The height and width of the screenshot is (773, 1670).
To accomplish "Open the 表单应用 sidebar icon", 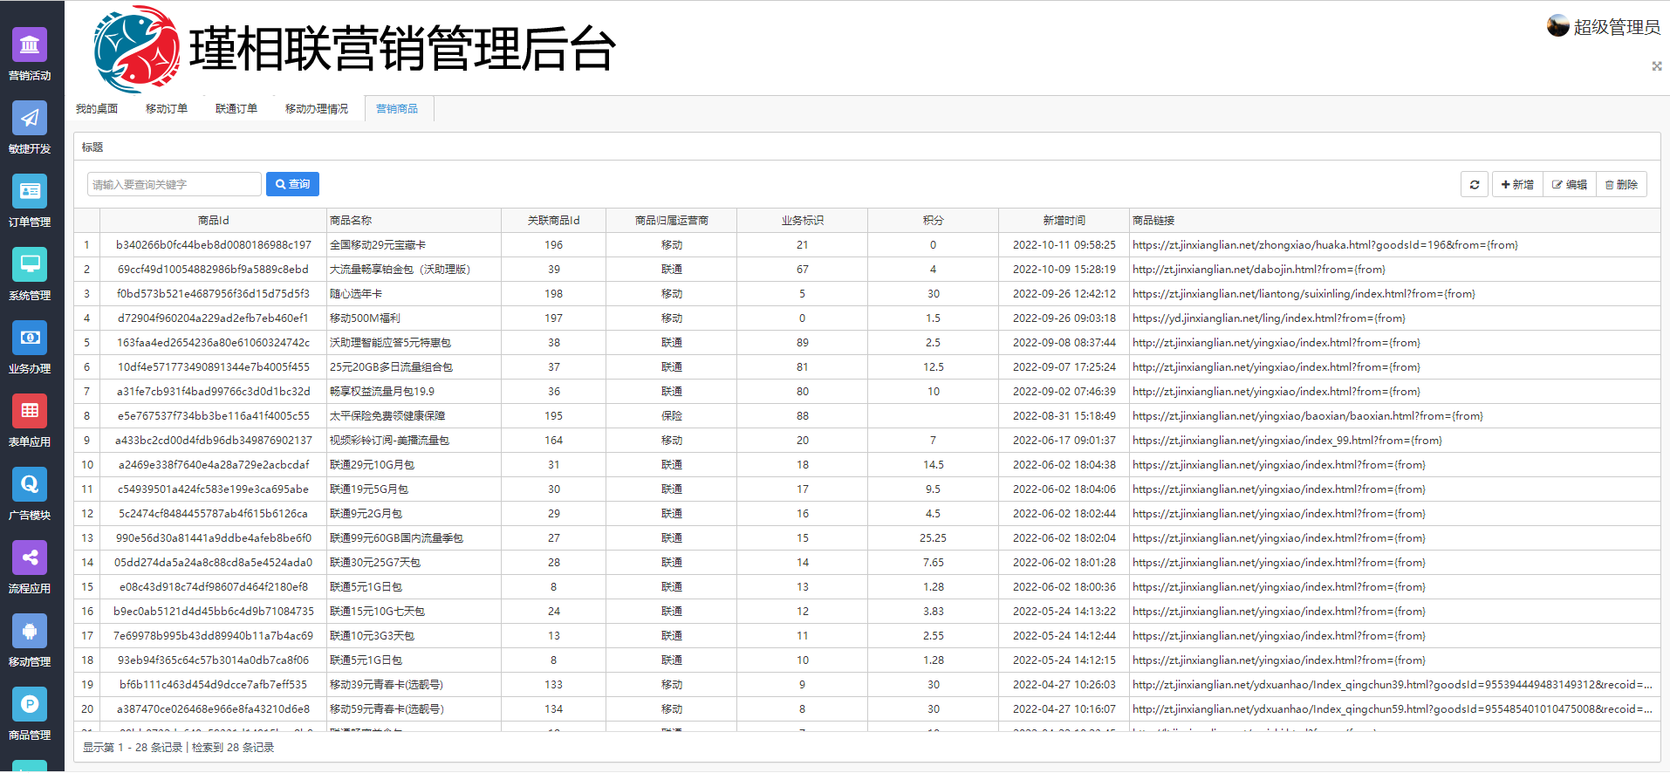I will tap(30, 411).
